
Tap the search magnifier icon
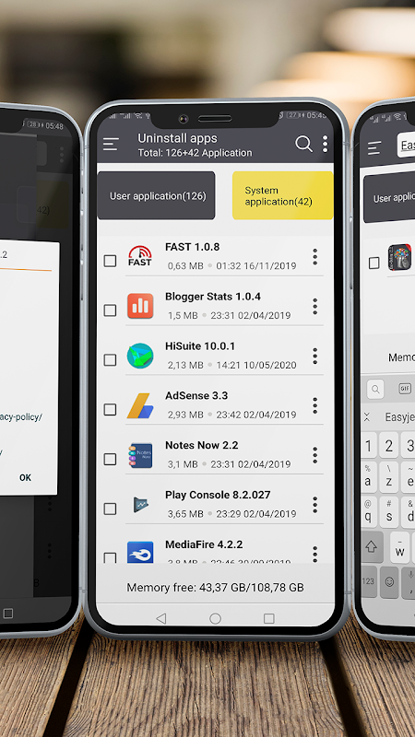click(x=303, y=144)
